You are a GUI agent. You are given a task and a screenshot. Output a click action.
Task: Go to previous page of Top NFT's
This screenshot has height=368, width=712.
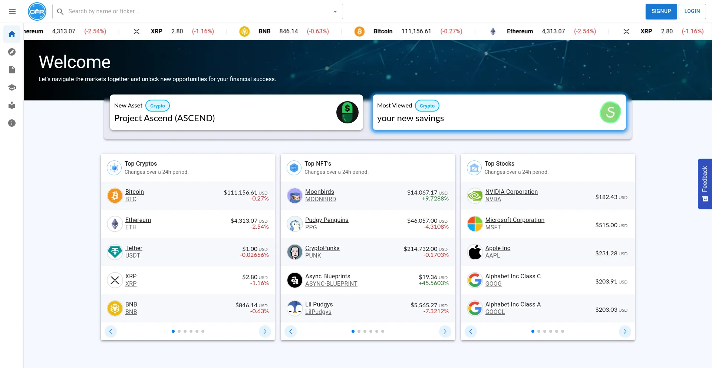click(x=291, y=331)
